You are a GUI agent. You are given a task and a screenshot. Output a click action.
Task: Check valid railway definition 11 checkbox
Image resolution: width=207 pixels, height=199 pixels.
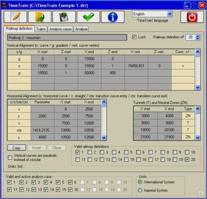77,160
